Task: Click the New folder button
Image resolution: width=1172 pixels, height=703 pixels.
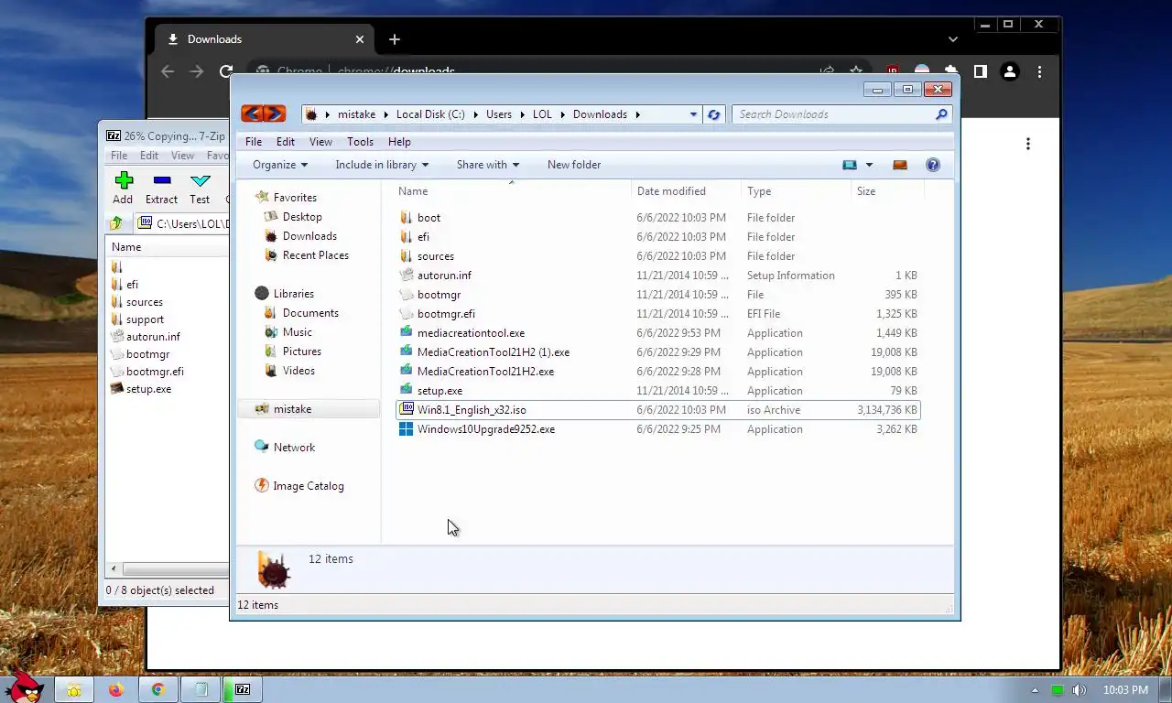Action: pyautogui.click(x=574, y=165)
